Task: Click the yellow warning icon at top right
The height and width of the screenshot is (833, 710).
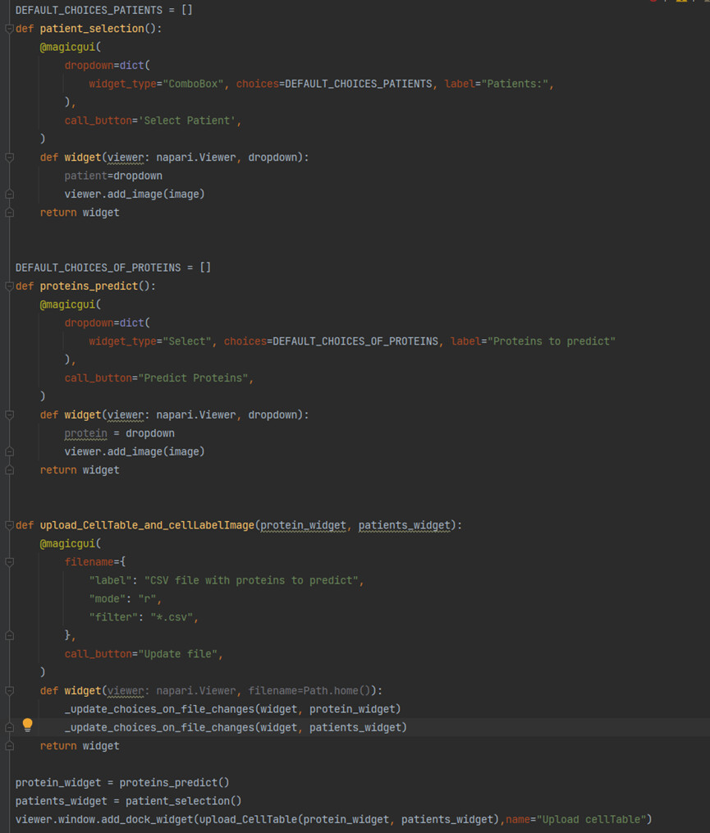Action: [681, 2]
